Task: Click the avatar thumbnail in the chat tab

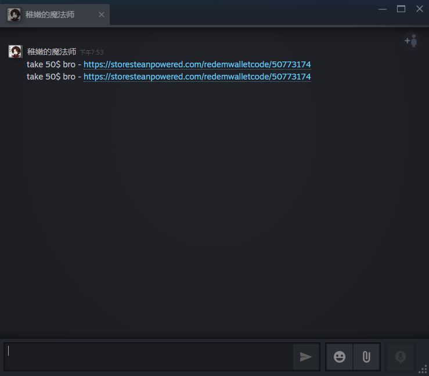Action: (14, 15)
